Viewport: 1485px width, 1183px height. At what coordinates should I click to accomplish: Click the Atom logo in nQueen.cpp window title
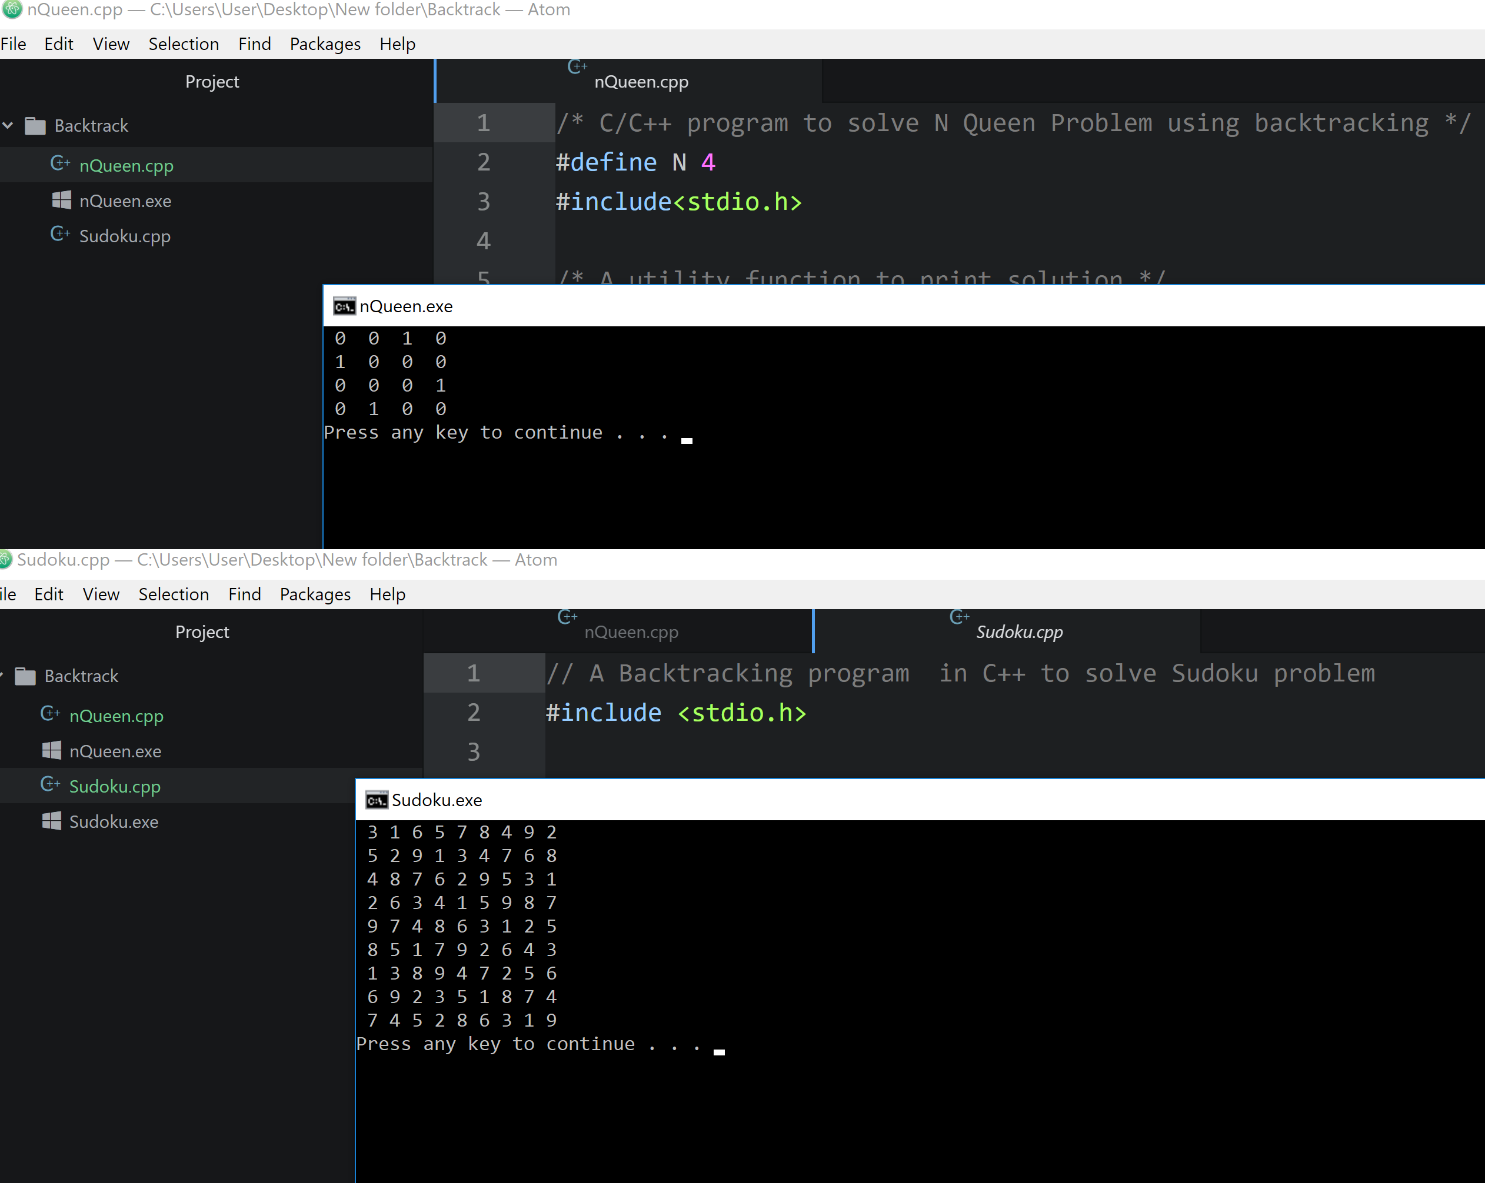click(x=12, y=9)
